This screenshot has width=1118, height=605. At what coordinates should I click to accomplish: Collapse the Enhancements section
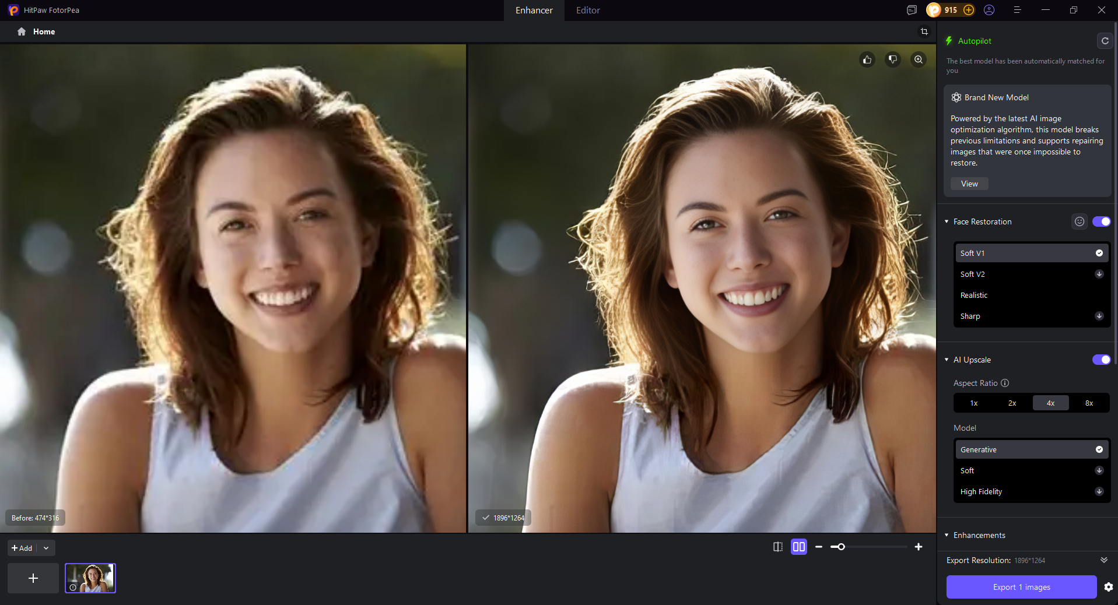pos(947,535)
